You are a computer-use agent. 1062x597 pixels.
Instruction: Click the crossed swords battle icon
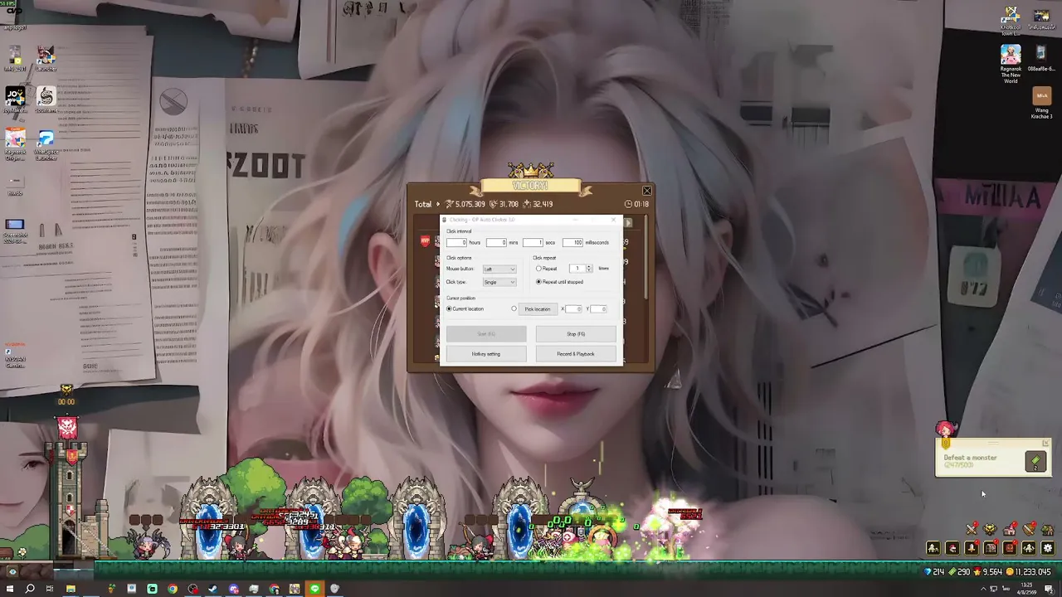tap(972, 529)
